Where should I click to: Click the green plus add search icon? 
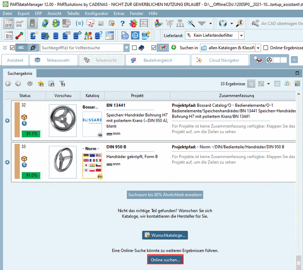[x=174, y=47]
